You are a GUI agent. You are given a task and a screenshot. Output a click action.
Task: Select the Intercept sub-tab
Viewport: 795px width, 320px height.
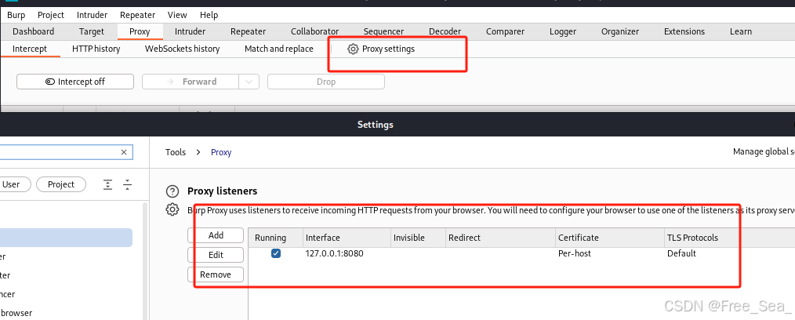[x=30, y=49]
